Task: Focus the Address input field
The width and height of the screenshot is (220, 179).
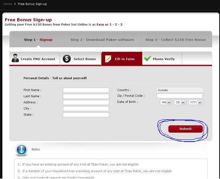Action: pyautogui.click(x=86, y=102)
